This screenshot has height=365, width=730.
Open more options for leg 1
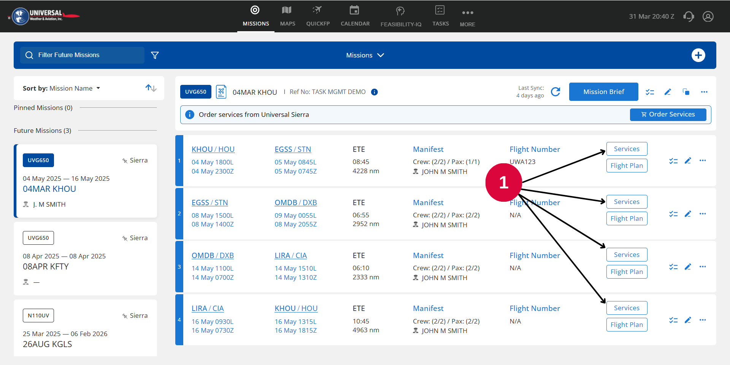click(703, 161)
